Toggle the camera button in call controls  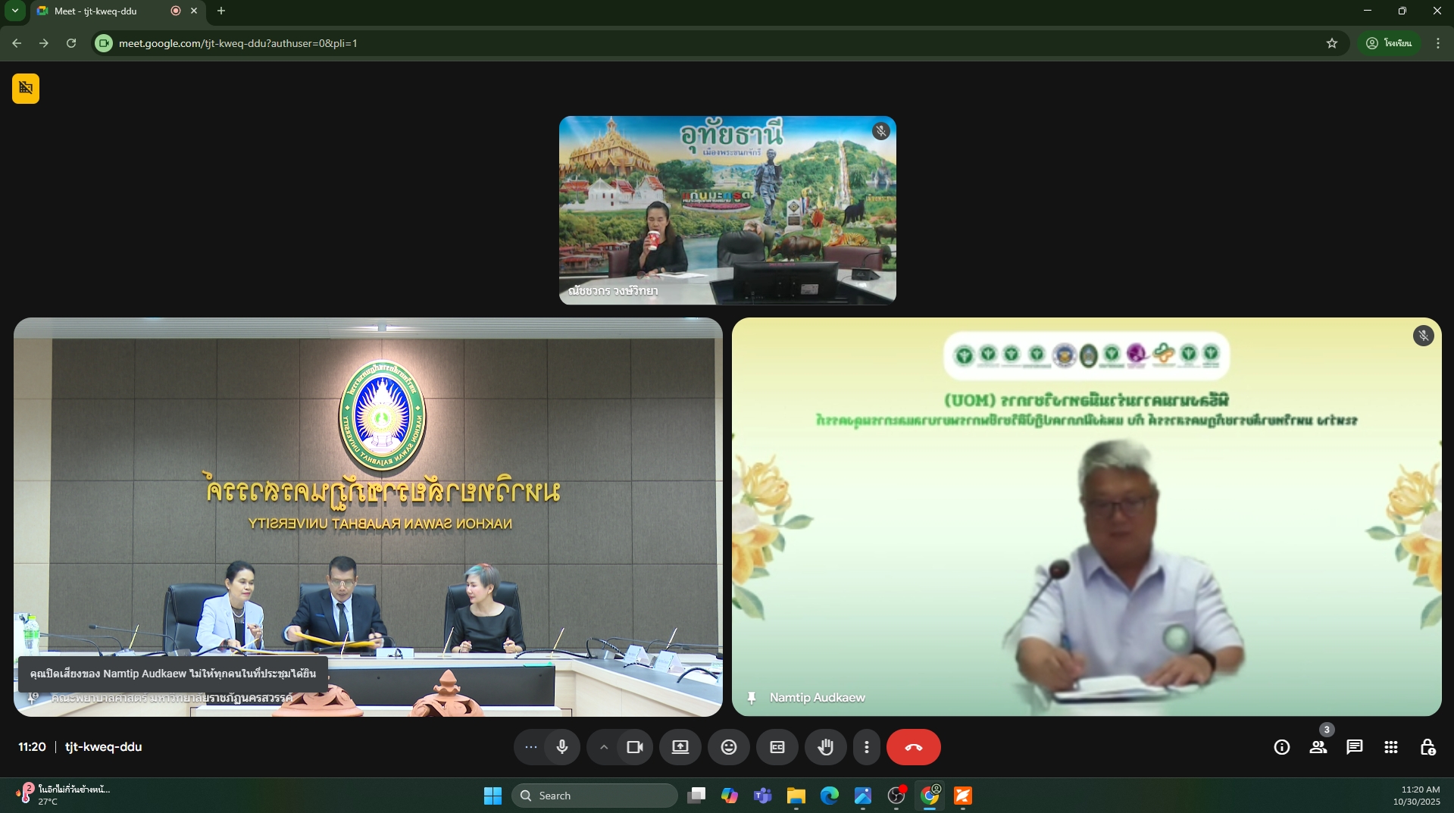635,747
